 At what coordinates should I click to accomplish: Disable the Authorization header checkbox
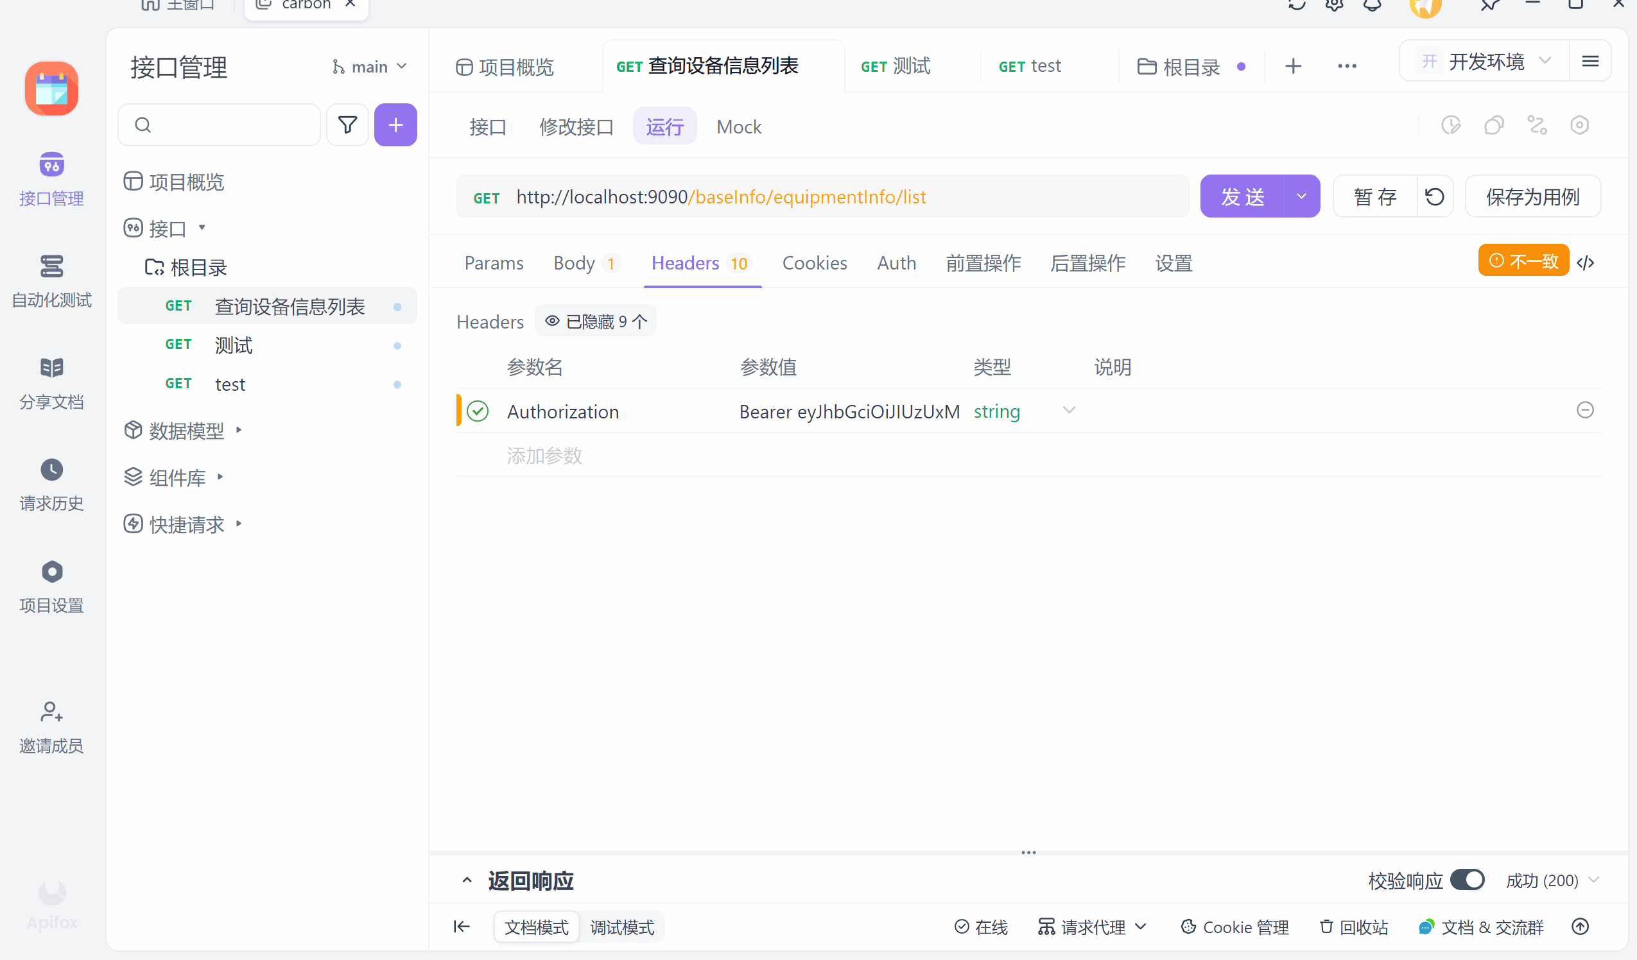pyautogui.click(x=479, y=411)
